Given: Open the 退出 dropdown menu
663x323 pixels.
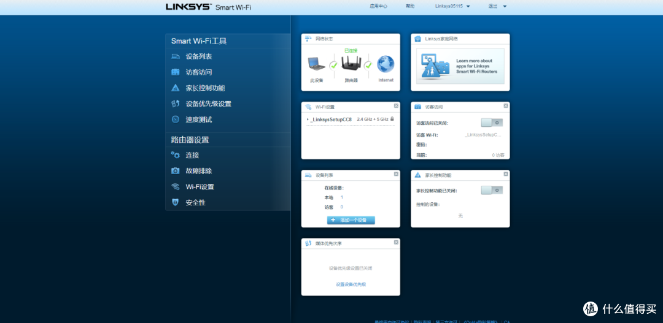Looking at the screenshot, I should (497, 6).
